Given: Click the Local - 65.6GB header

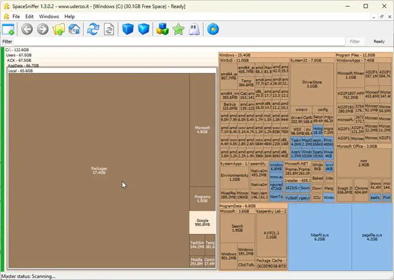Looking at the screenshot, I should (21, 71).
